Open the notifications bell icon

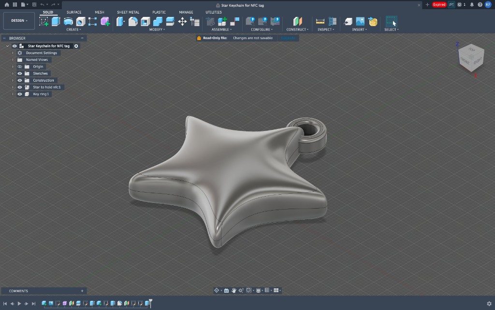click(472, 5)
